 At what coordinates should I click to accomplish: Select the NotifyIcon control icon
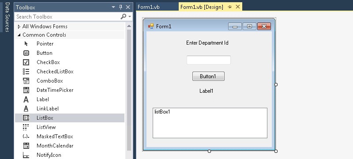pos(26,155)
